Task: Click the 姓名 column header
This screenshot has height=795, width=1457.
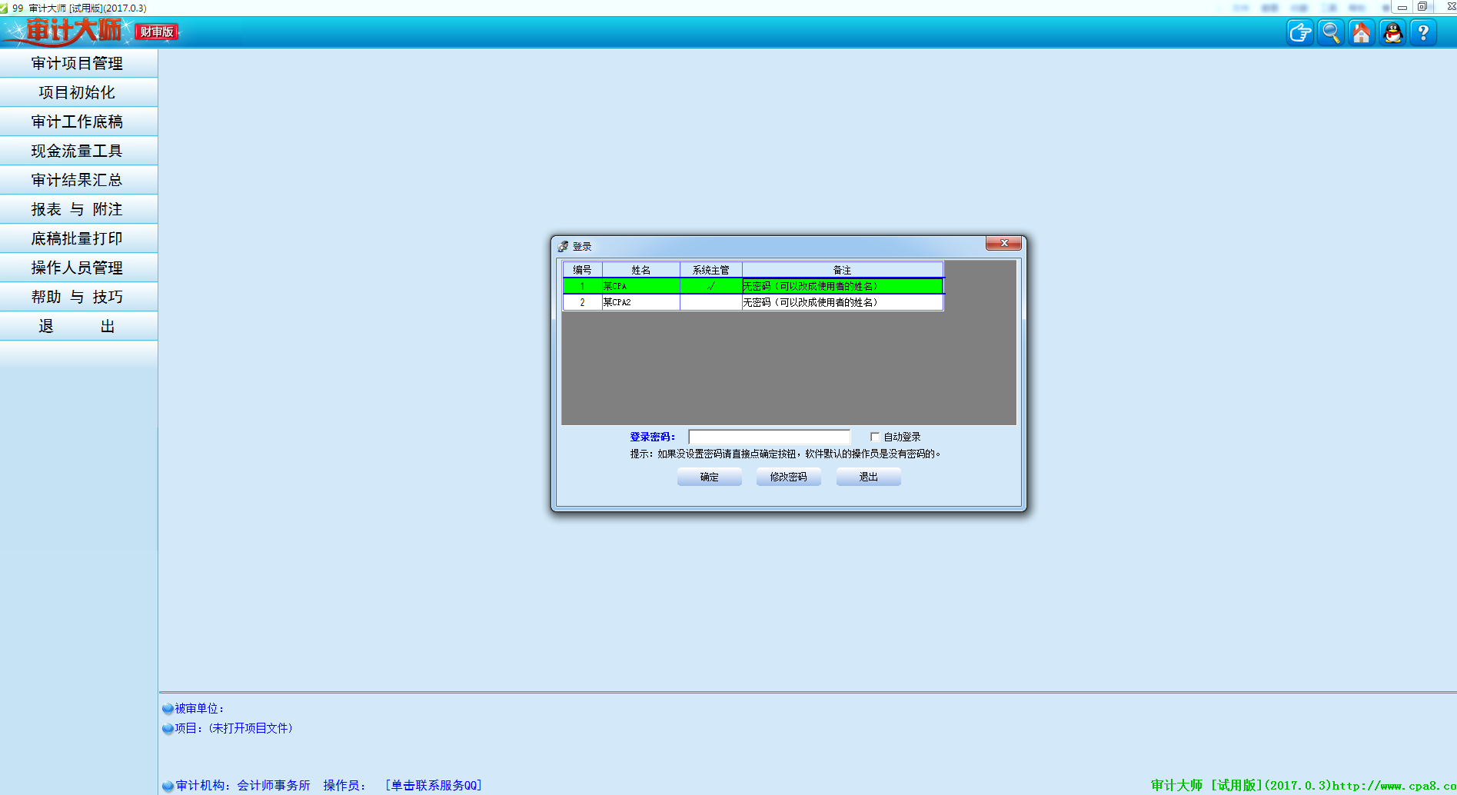Action: [x=640, y=270]
